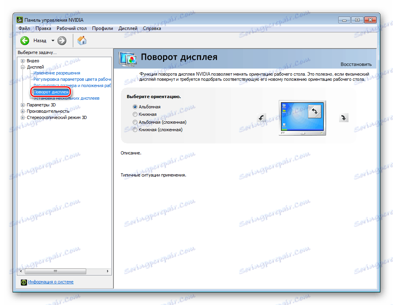The height and width of the screenshot is (305, 393).
Task: Click the display rotation header icon
Action: 128,59
